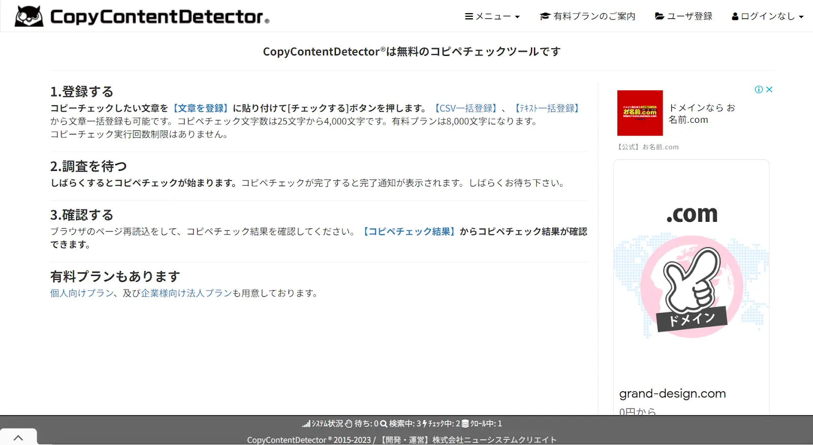Click the ドメインなら お名前.com ad text
The width and height of the screenshot is (813, 445).
pos(702,114)
